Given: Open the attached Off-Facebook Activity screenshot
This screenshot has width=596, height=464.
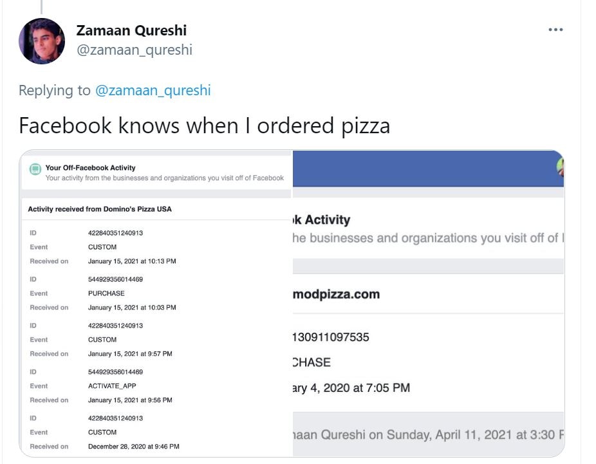Looking at the screenshot, I should tap(290, 302).
